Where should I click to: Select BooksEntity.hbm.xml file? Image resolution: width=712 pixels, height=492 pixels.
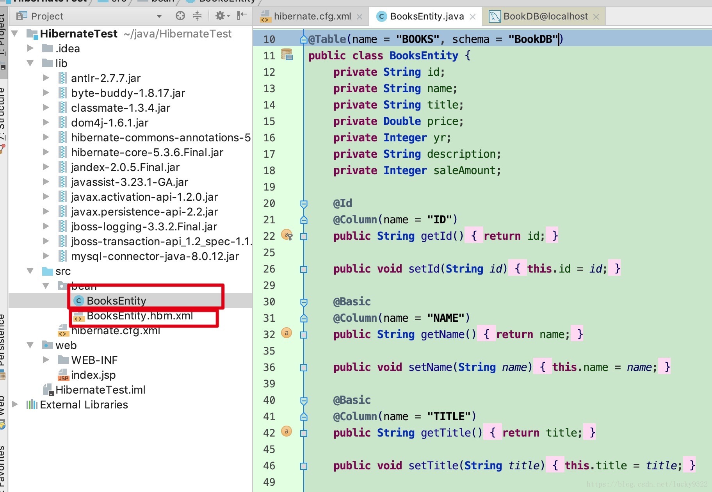coord(140,316)
